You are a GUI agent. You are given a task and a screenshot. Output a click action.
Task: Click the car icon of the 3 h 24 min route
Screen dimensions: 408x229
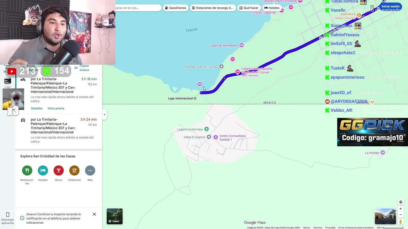pyautogui.click(x=23, y=120)
